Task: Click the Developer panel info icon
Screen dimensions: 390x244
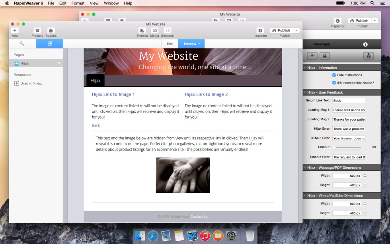Action: coord(365,44)
